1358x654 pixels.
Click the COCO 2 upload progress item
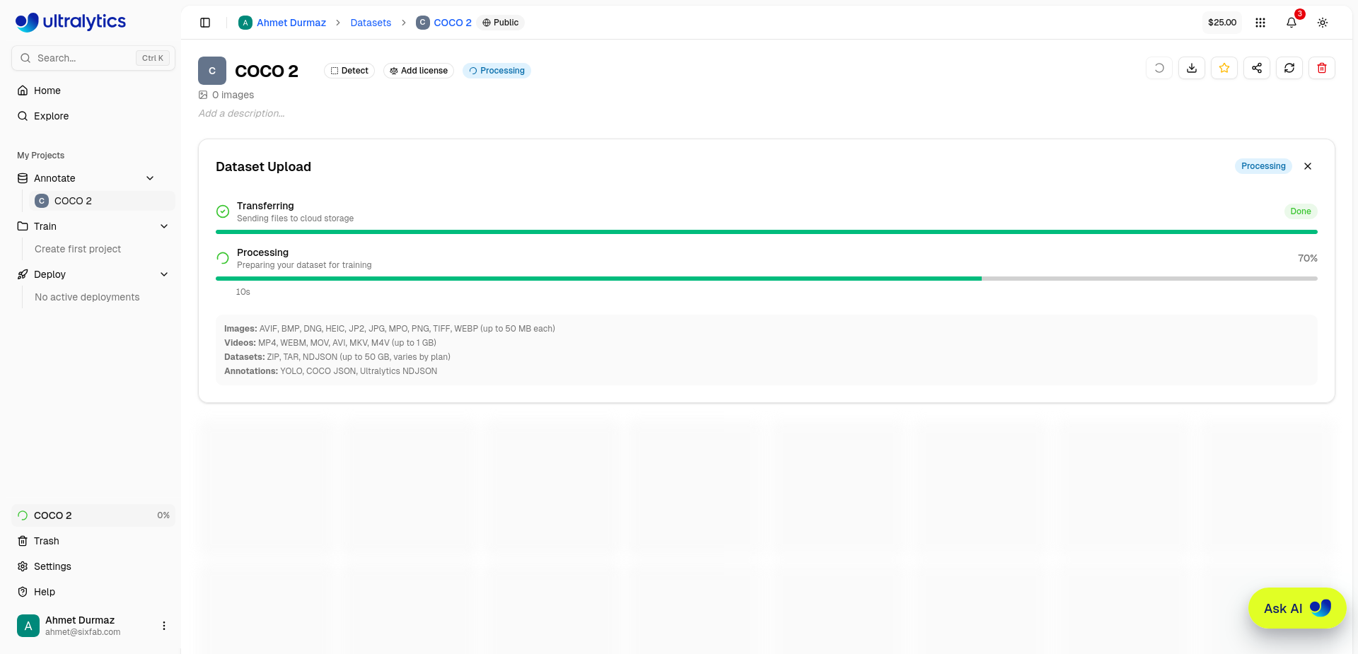tap(93, 515)
